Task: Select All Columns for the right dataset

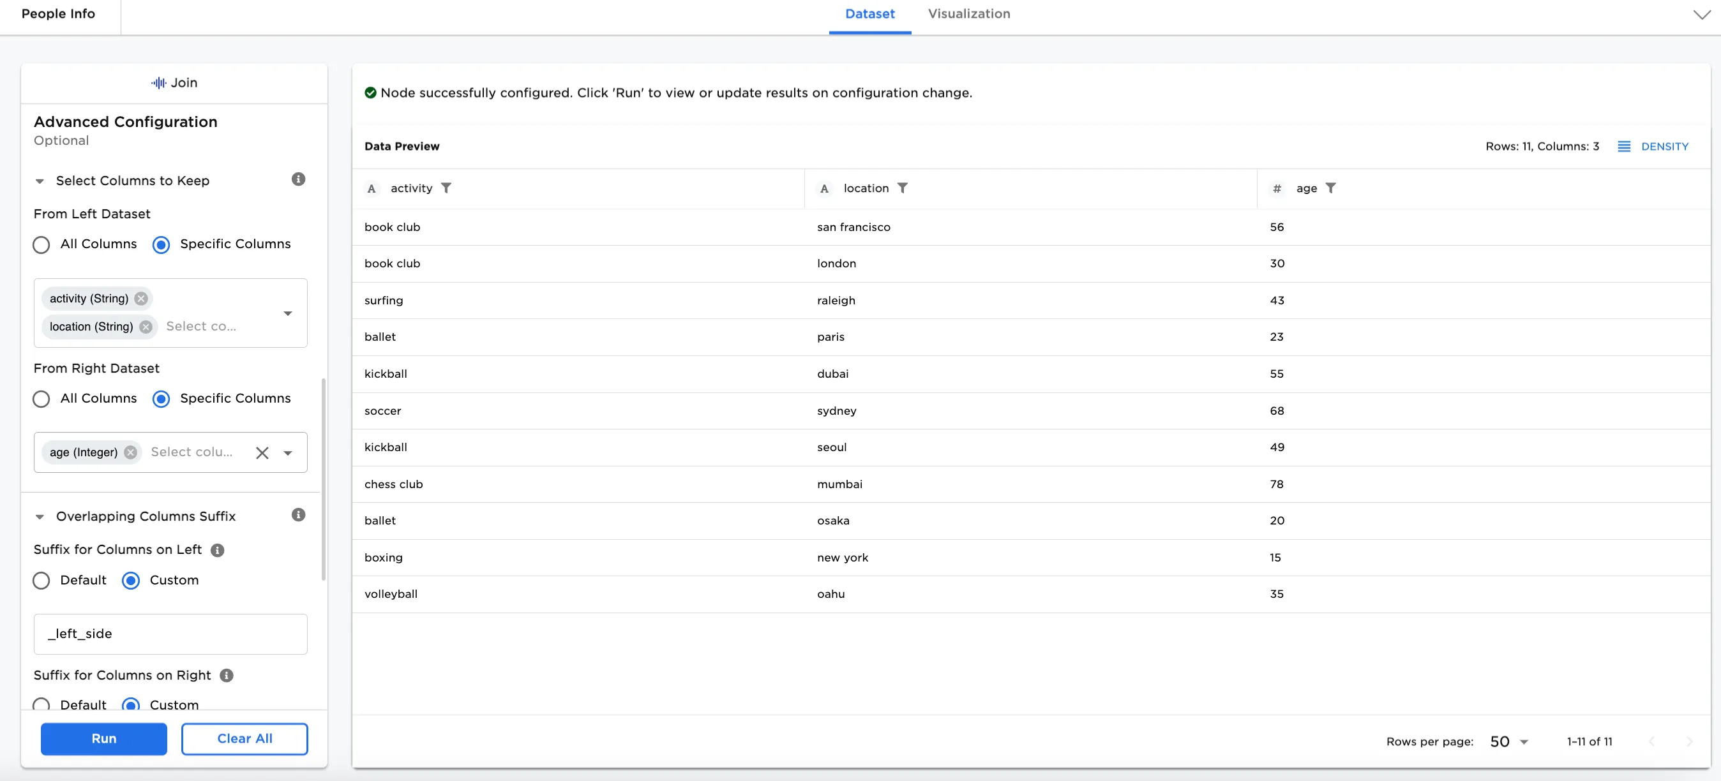Action: 41,399
